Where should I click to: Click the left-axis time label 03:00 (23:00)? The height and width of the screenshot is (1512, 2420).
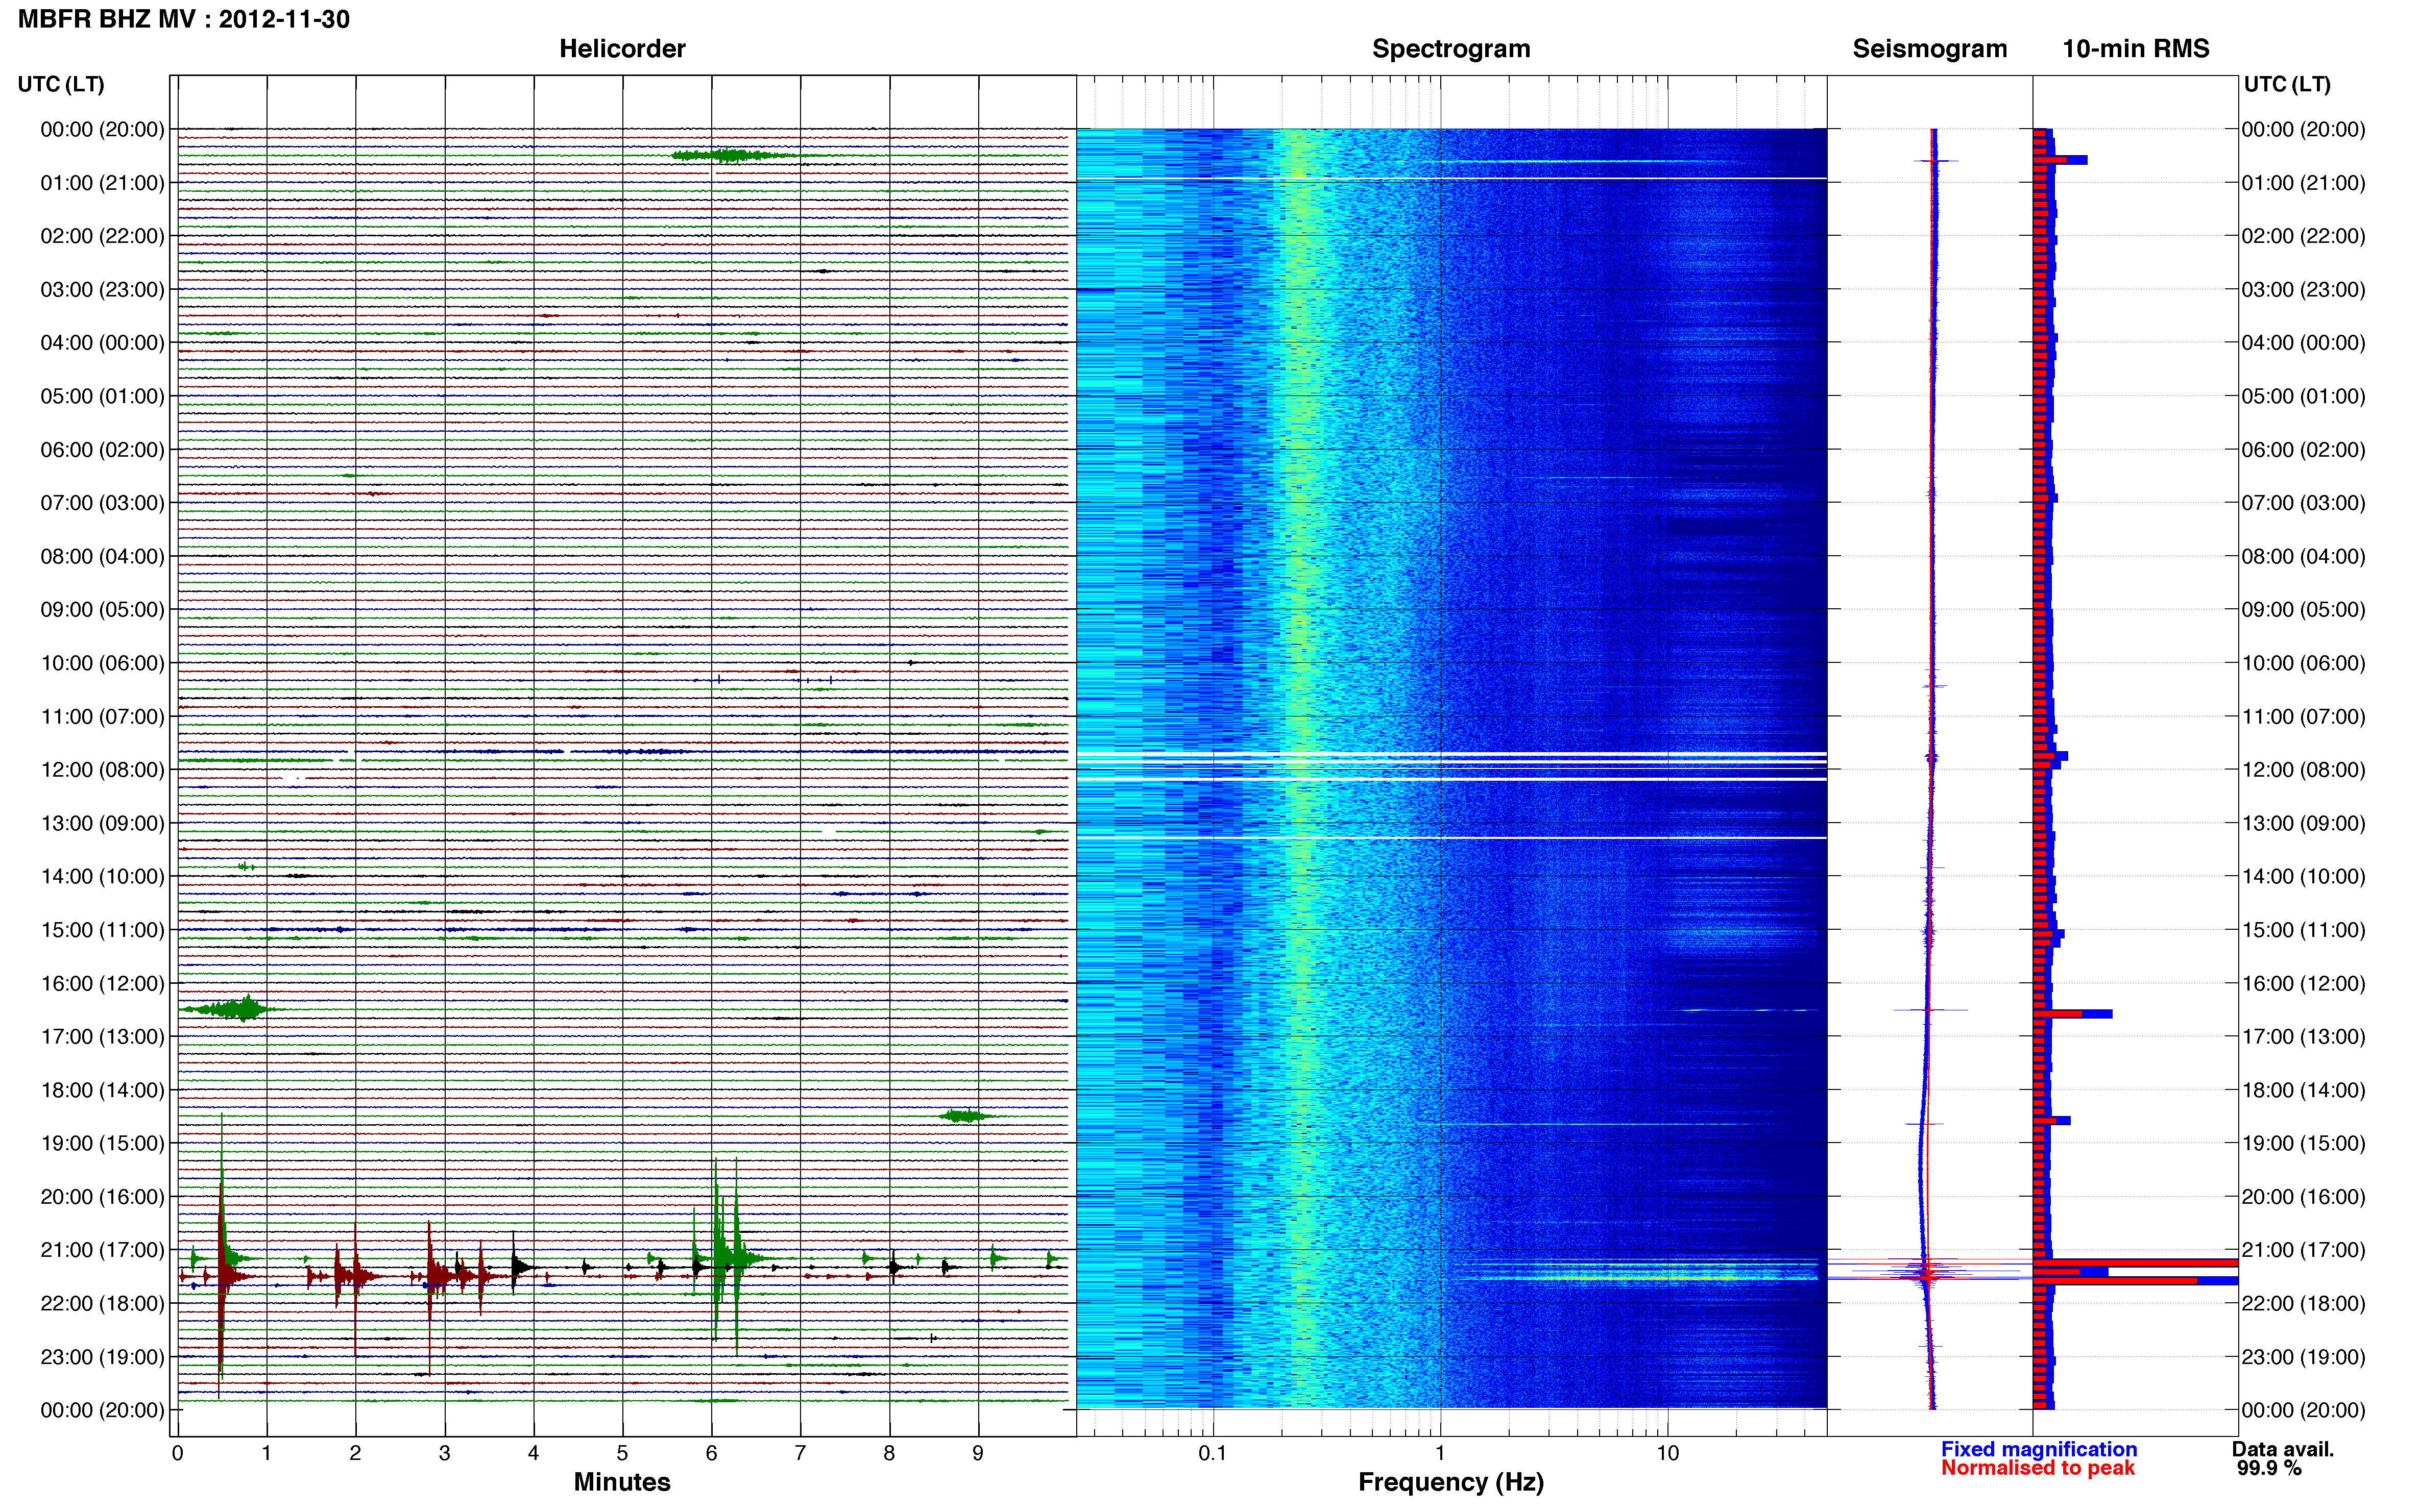tap(102, 290)
